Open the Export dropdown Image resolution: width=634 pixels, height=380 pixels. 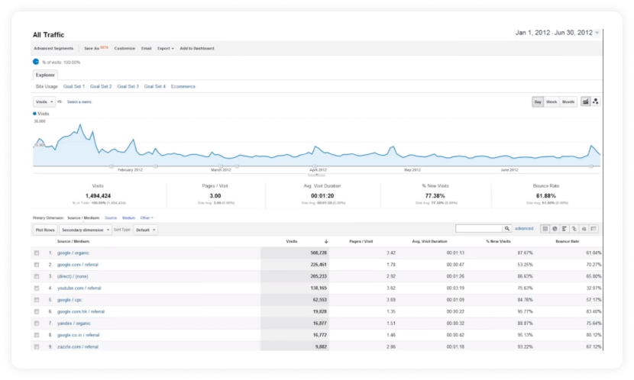coord(166,49)
